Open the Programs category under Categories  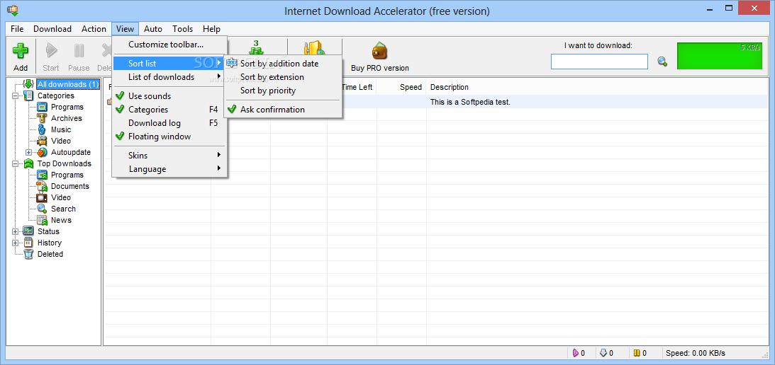click(67, 107)
